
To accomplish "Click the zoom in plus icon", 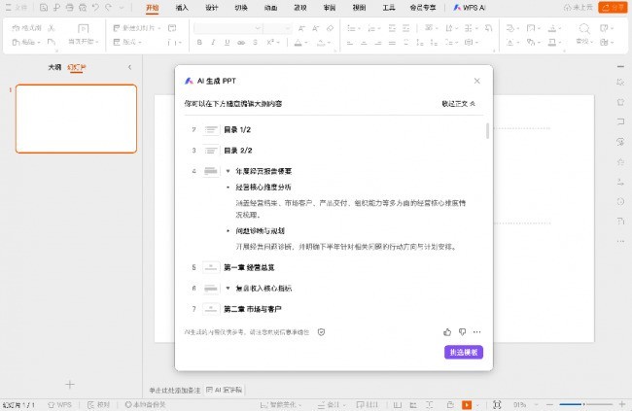I will [622, 404].
